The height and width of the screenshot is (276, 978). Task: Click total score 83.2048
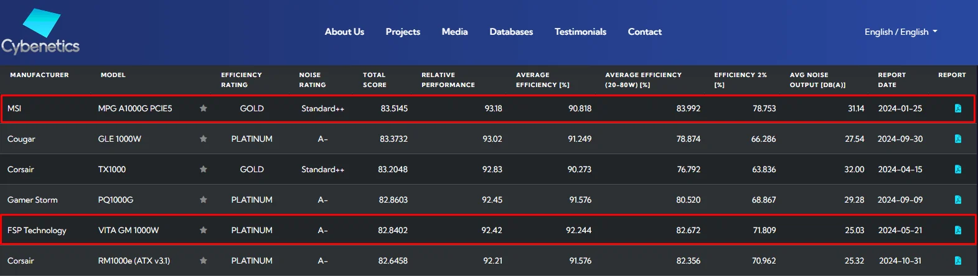(393, 169)
